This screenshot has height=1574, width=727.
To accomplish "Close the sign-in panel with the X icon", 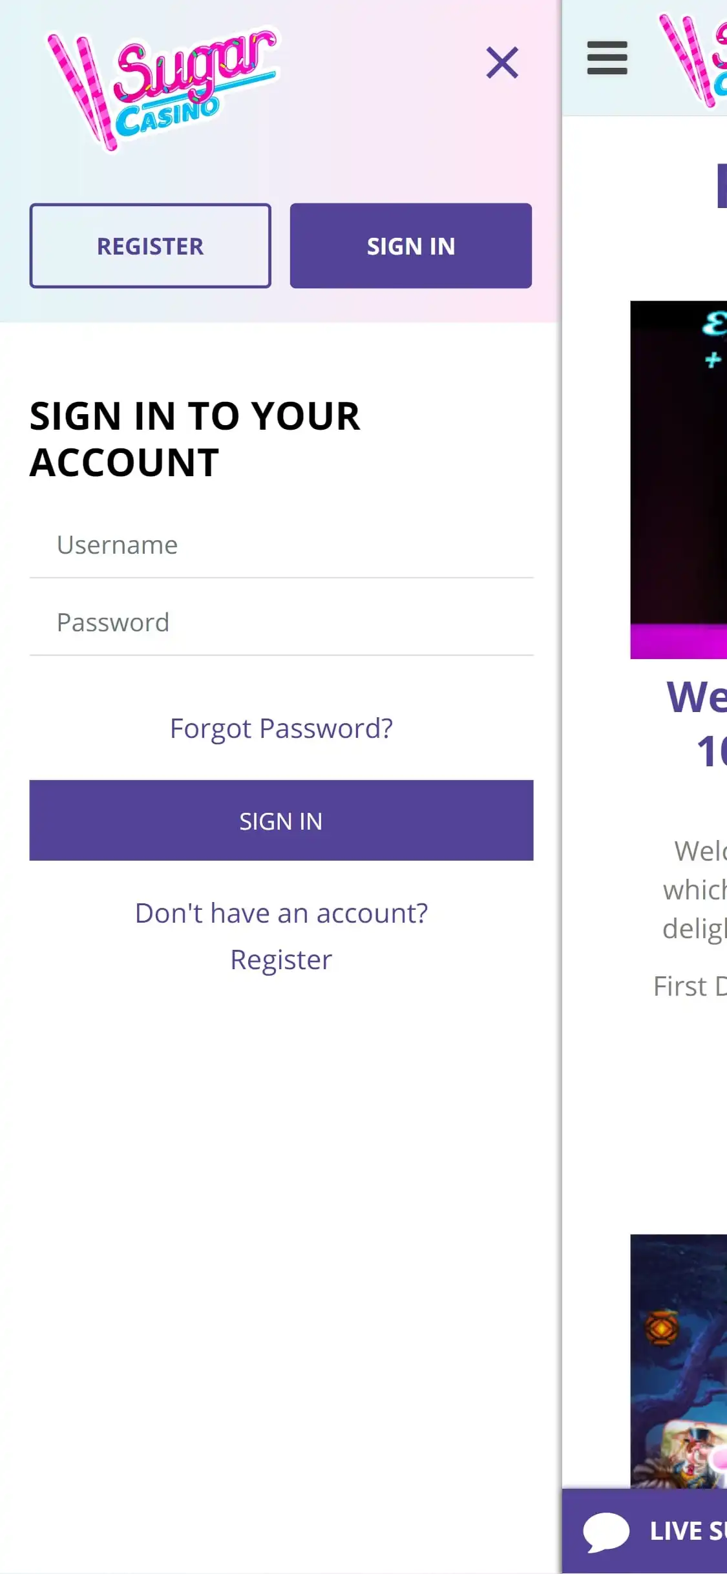I will (502, 63).
